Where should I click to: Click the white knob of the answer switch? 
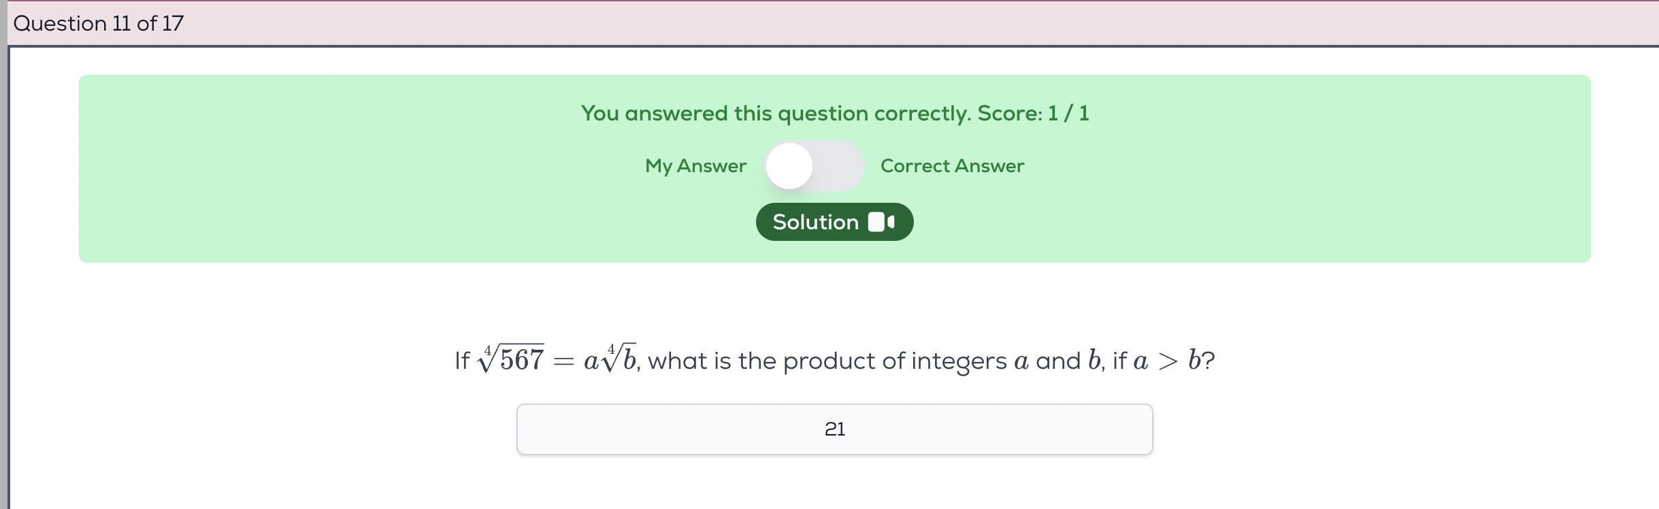coord(790,166)
